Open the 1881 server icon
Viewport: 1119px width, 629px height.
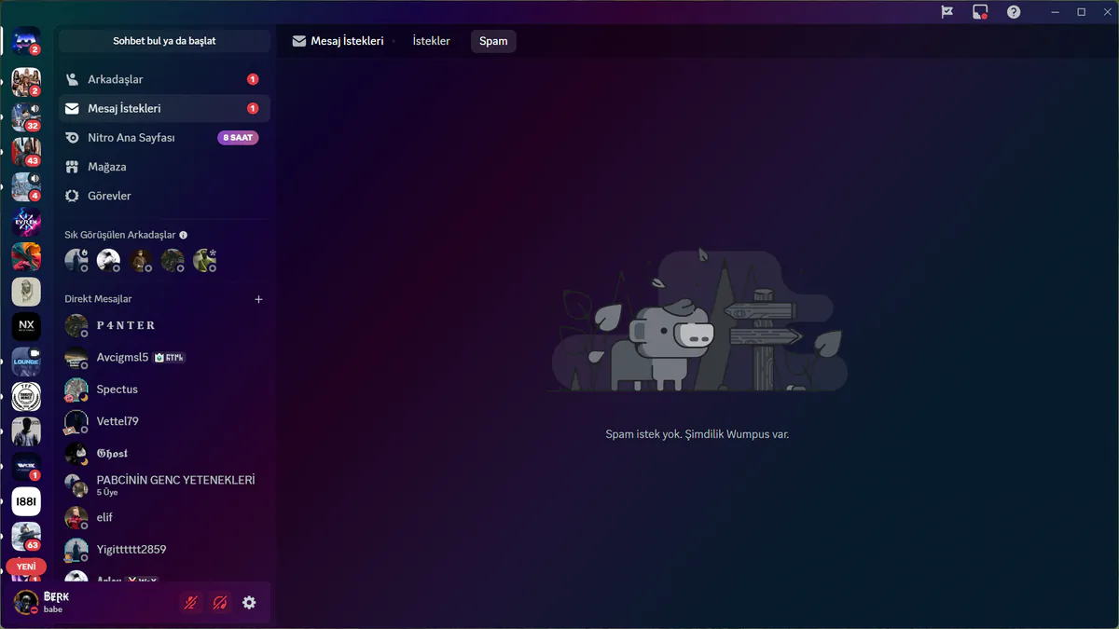click(x=26, y=501)
